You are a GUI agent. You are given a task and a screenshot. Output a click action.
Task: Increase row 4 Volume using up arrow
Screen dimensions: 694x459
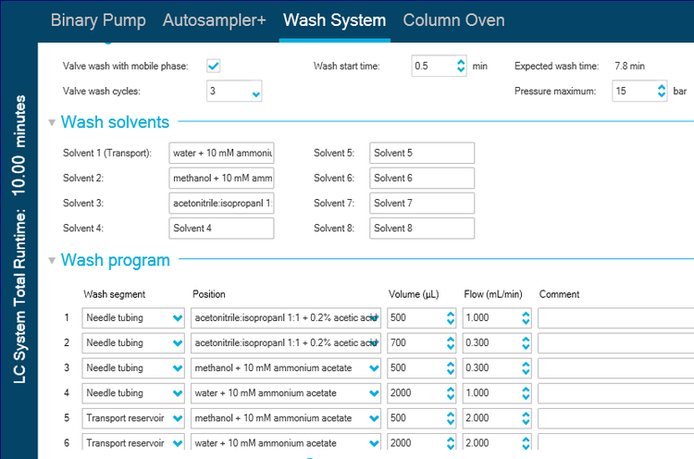pos(450,389)
